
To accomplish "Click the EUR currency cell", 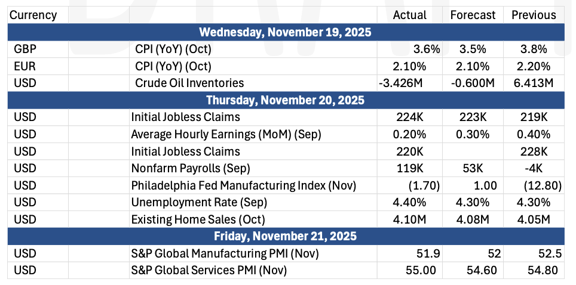I will pyautogui.click(x=24, y=66).
